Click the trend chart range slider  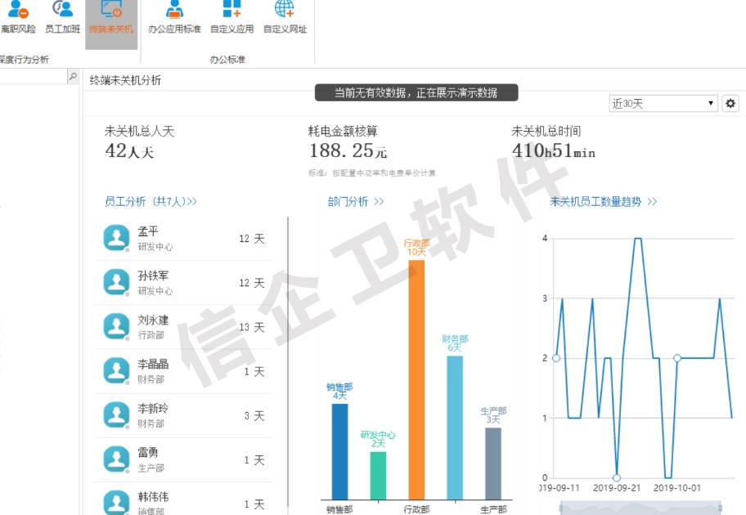click(x=640, y=508)
